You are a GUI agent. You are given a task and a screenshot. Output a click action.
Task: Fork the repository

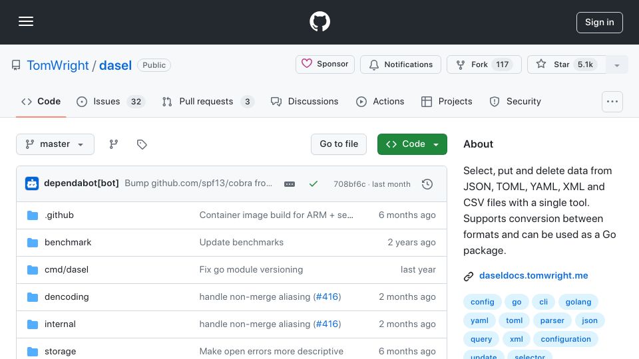(484, 64)
